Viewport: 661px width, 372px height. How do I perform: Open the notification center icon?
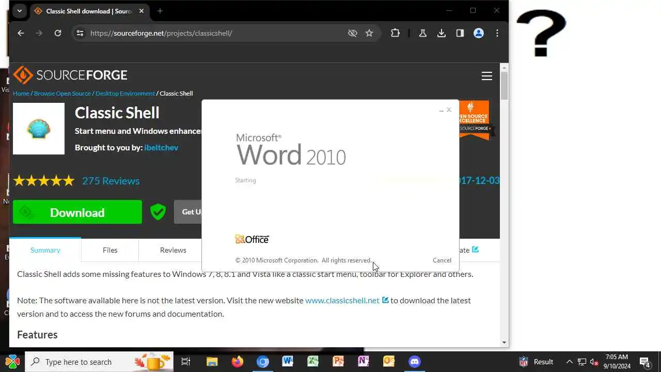click(644, 362)
